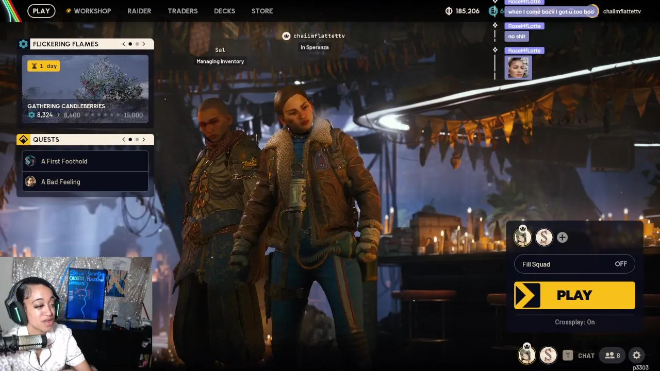
Task: Click the A First Foothold quest giver portrait
Action: [30, 161]
